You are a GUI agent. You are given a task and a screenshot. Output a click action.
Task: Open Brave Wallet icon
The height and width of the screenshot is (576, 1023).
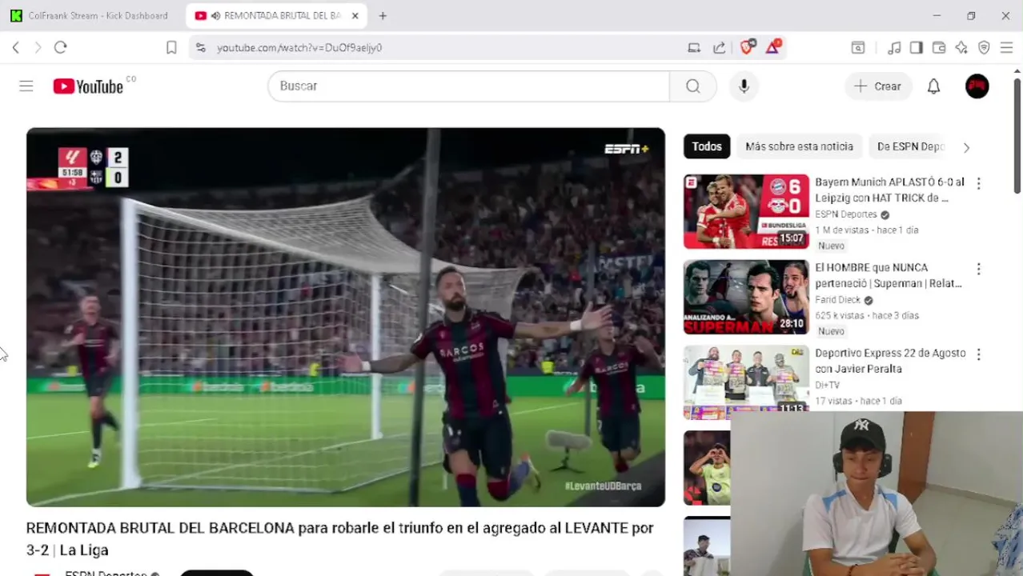[x=939, y=47]
